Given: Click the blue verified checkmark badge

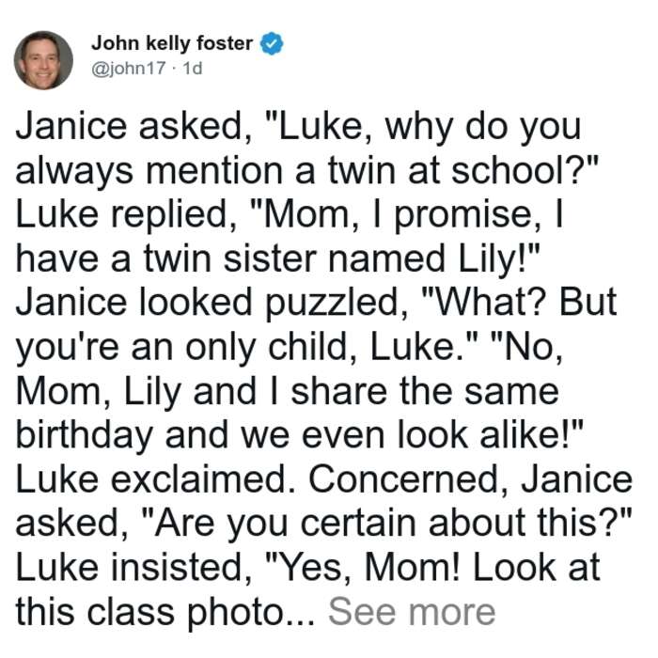Looking at the screenshot, I should (x=272, y=43).
